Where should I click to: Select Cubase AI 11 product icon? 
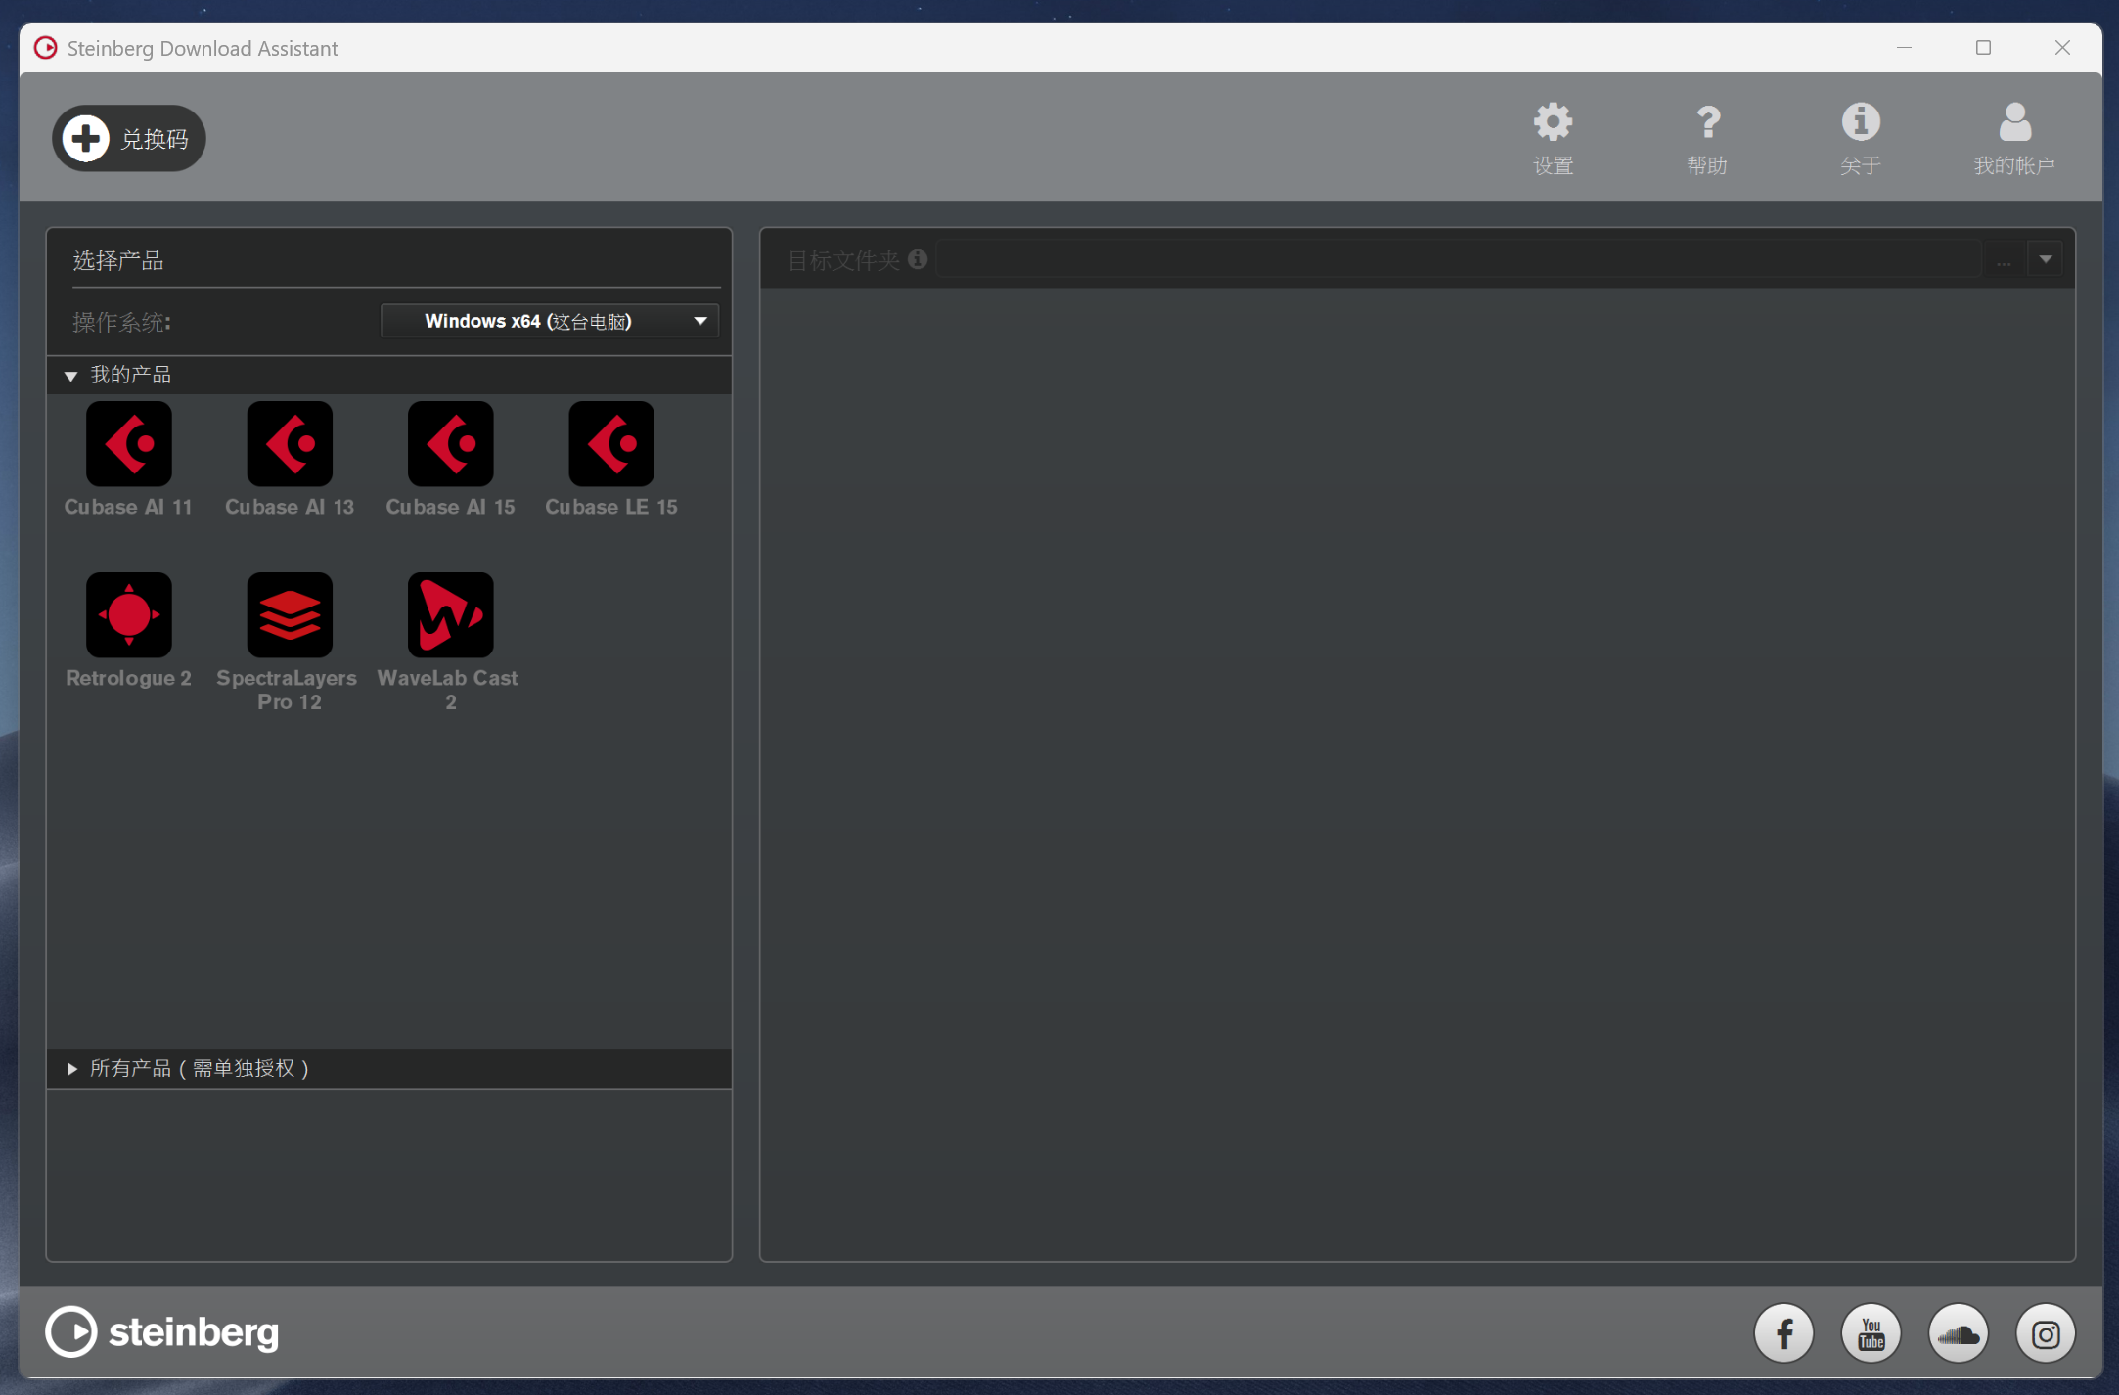pos(128,443)
